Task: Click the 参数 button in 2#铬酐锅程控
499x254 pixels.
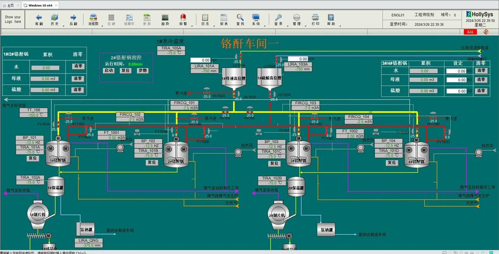Action: pyautogui.click(x=143, y=71)
